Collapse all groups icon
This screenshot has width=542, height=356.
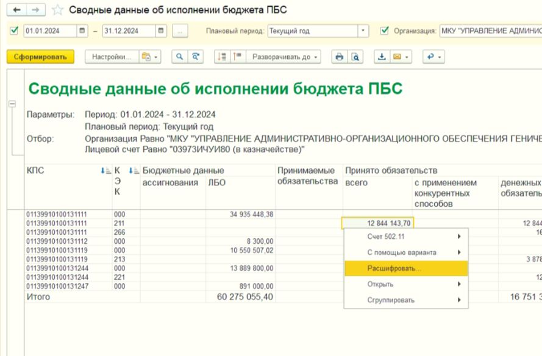pos(222,57)
